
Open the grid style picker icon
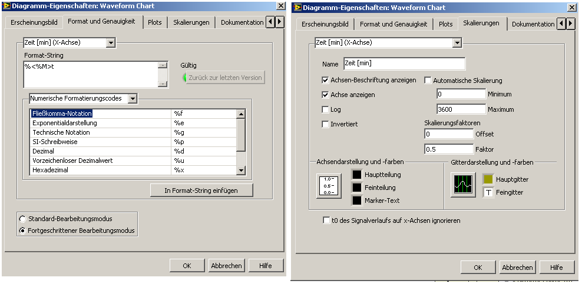click(462, 184)
